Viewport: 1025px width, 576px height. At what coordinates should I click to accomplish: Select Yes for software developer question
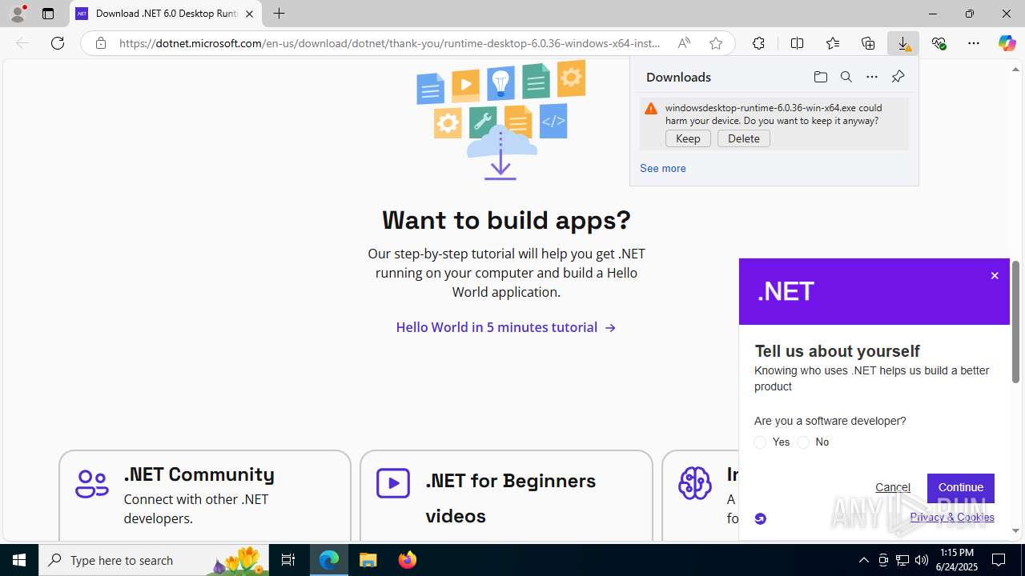tap(760, 442)
